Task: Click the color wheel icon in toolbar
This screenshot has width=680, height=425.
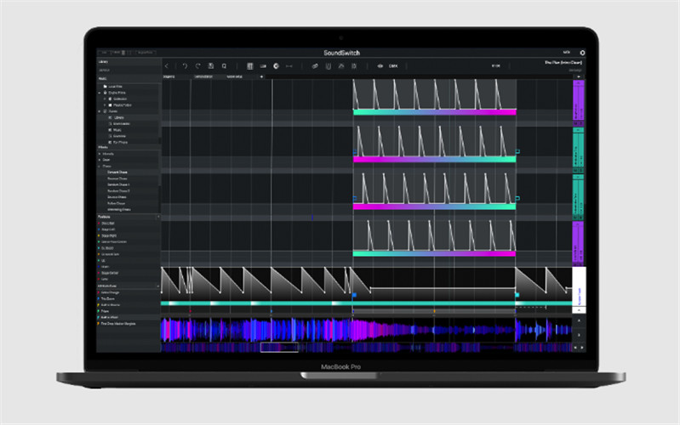Action: [276, 66]
